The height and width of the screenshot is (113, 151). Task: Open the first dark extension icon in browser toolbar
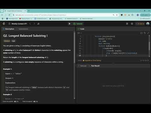coord(122,15)
